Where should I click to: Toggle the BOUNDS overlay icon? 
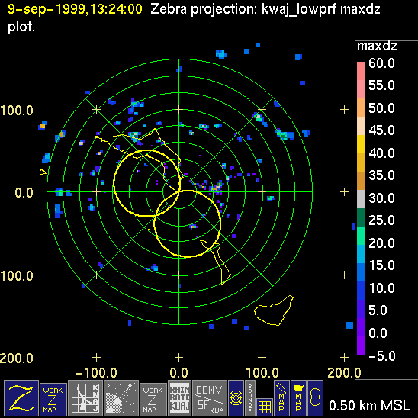[x=250, y=398]
